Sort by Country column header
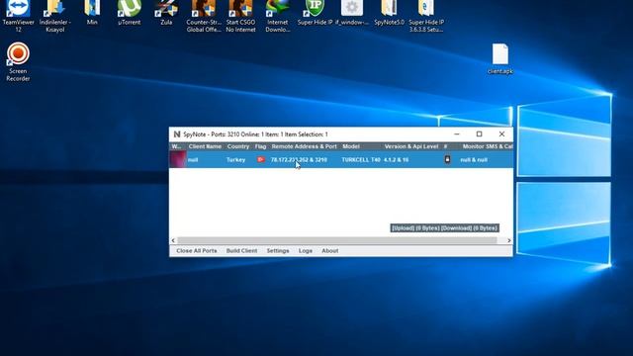The height and width of the screenshot is (356, 633). click(x=238, y=146)
